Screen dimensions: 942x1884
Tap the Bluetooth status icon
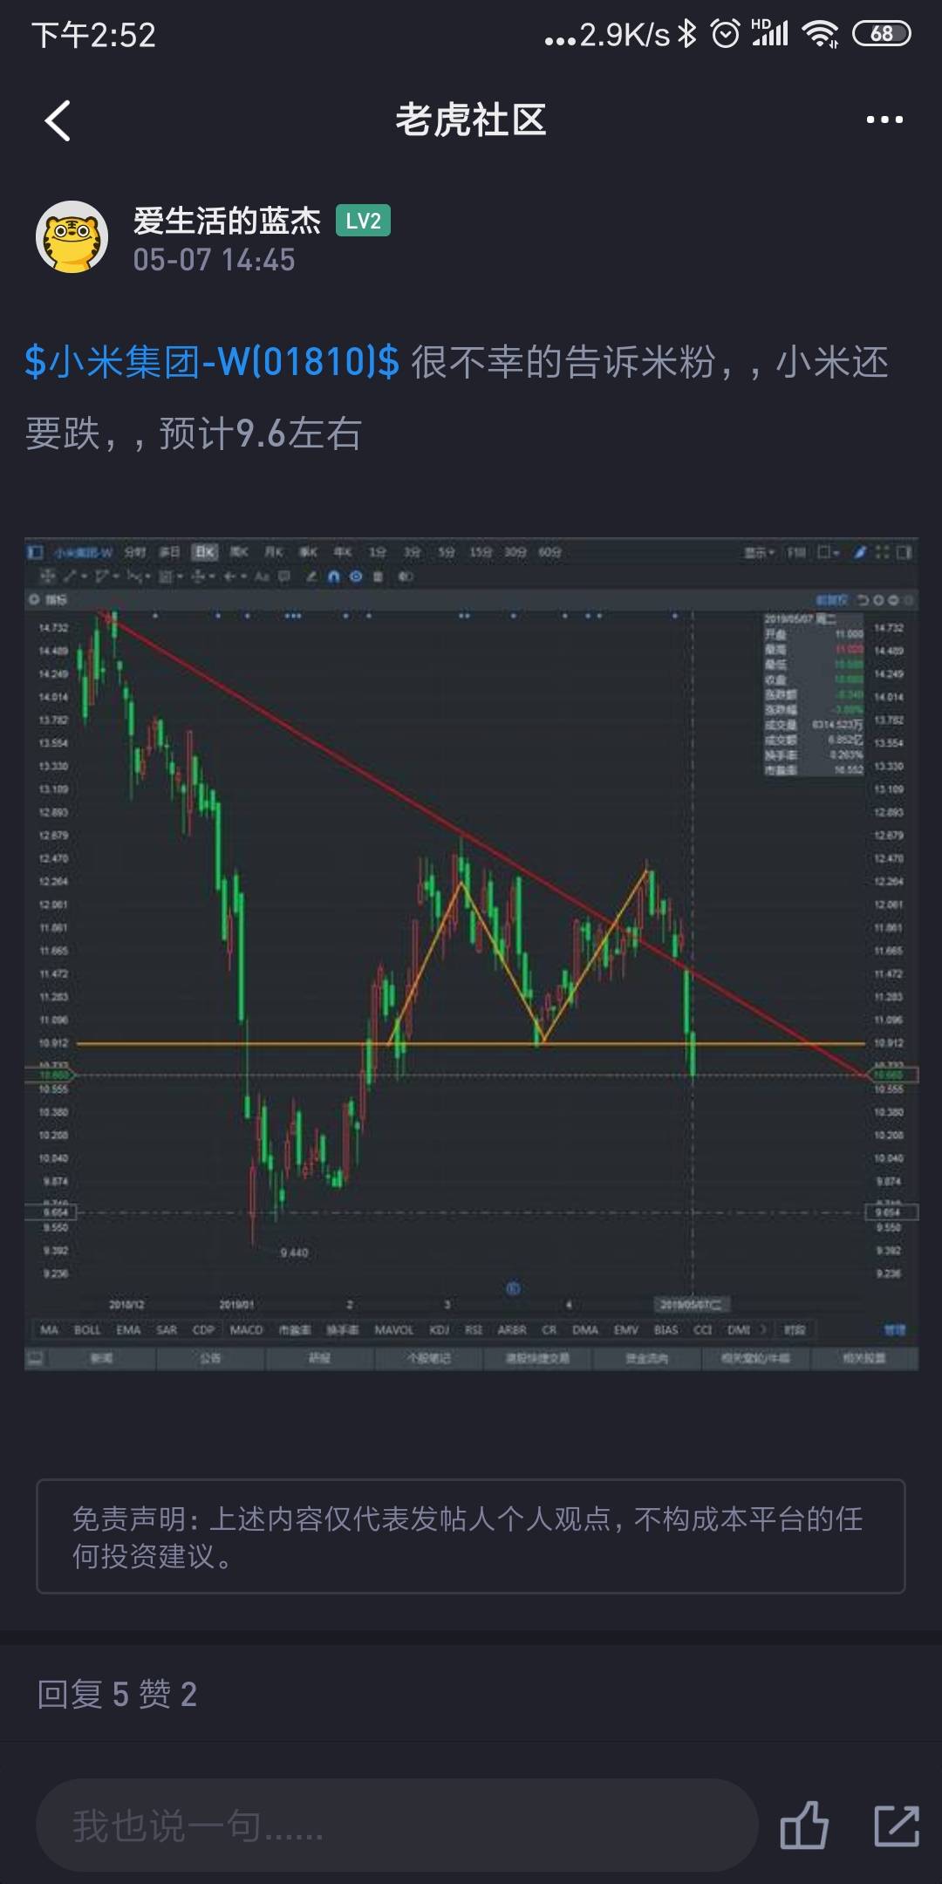(688, 34)
